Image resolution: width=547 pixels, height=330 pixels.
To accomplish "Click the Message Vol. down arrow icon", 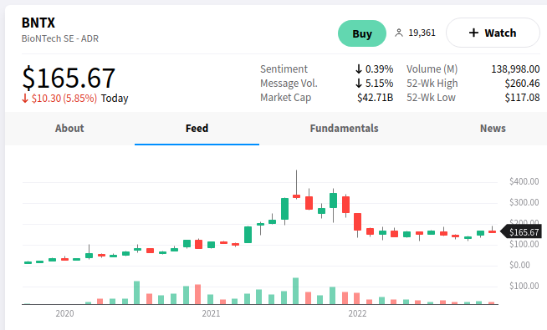I will pos(359,84).
